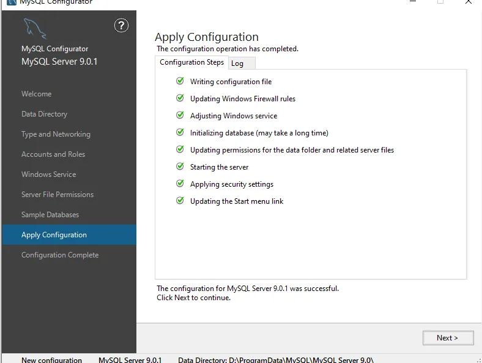Click the Updating permissions for data folder step text

(x=292, y=150)
